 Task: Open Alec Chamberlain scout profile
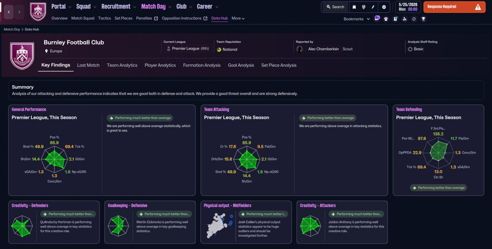pos(323,49)
